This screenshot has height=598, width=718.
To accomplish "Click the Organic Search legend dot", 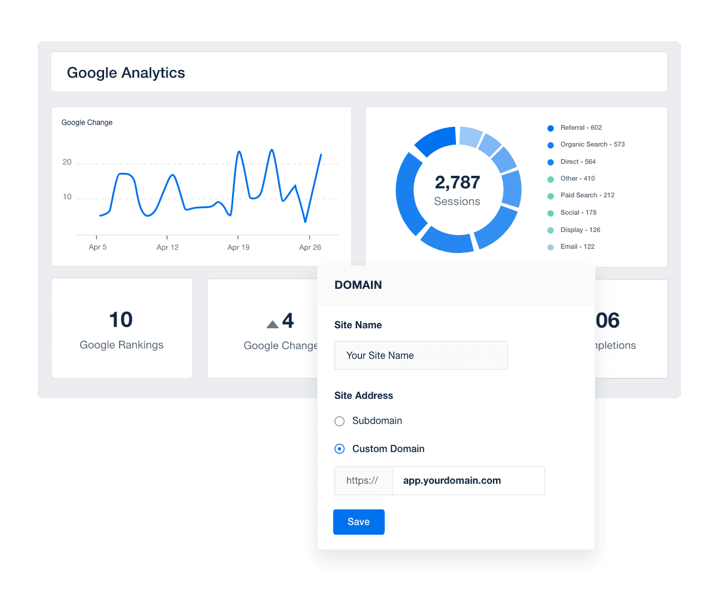I will 550,145.
